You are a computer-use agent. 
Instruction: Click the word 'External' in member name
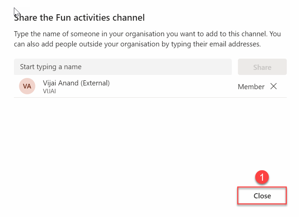tap(97, 83)
